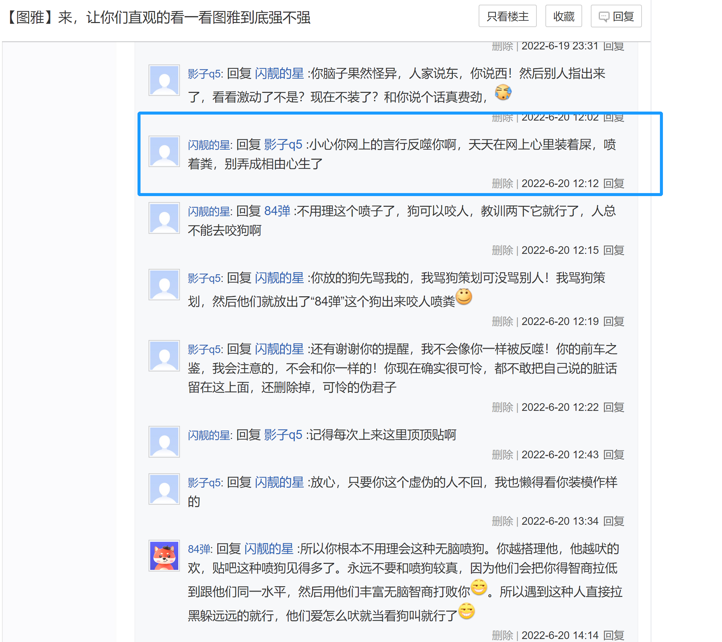Reply to the comment posted at 12:19
This screenshot has width=722, height=642.
pyautogui.click(x=614, y=321)
